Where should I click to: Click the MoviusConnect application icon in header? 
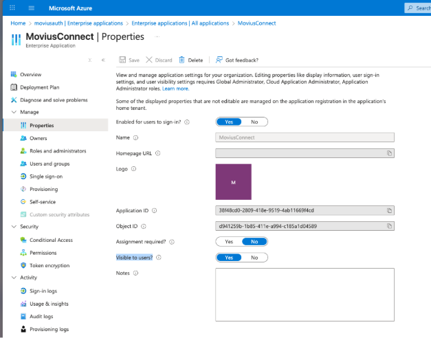pos(16,40)
